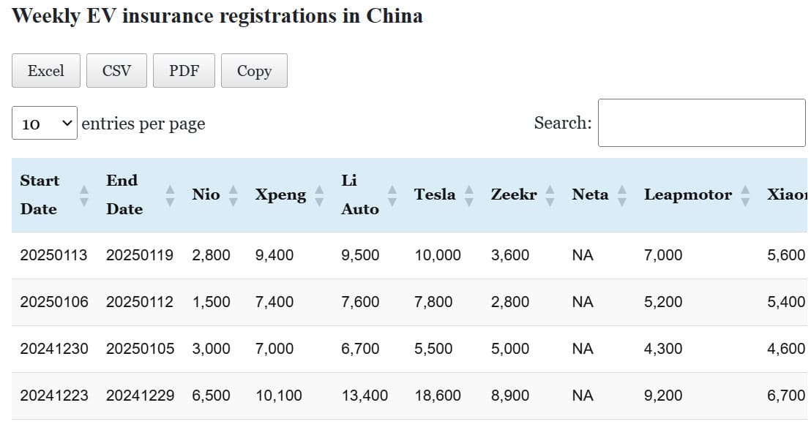Download table as CSV
The height and width of the screenshot is (427, 811).
pos(116,71)
